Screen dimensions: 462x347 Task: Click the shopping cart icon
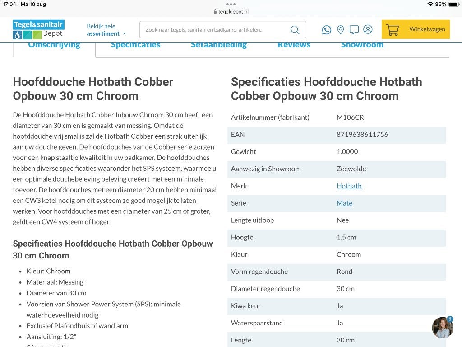393,29
